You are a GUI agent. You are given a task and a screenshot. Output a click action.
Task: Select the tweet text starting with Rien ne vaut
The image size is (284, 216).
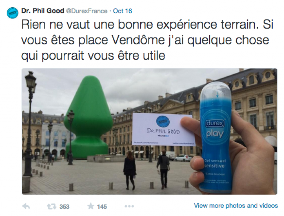(x=147, y=40)
